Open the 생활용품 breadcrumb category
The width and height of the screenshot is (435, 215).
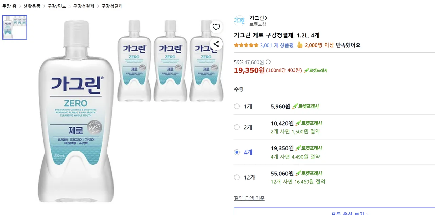(32, 6)
